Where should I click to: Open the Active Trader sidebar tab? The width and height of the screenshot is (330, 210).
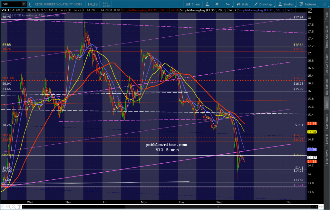327,63
